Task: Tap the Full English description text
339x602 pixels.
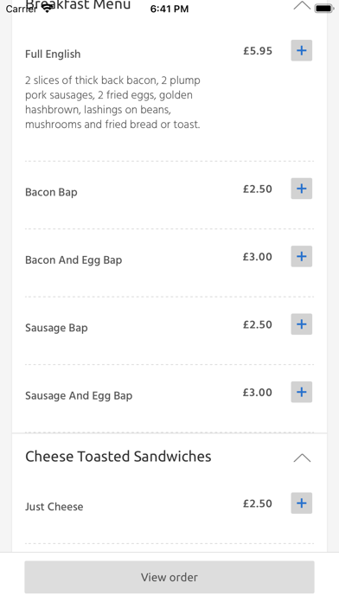Action: tap(113, 103)
